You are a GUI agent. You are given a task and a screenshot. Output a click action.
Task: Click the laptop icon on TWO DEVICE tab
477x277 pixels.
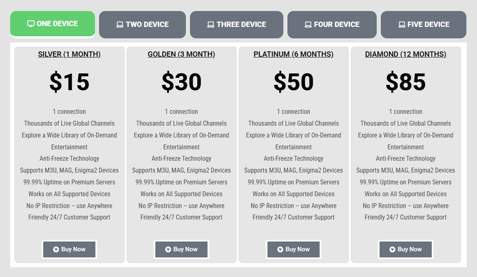[119, 24]
